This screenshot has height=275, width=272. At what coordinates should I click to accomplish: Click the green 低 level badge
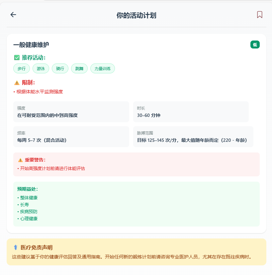click(255, 45)
